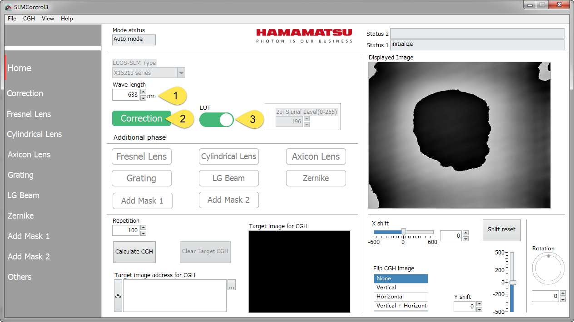
Task: Open the LCOS-SLM Type dropdown
Action: (181, 73)
